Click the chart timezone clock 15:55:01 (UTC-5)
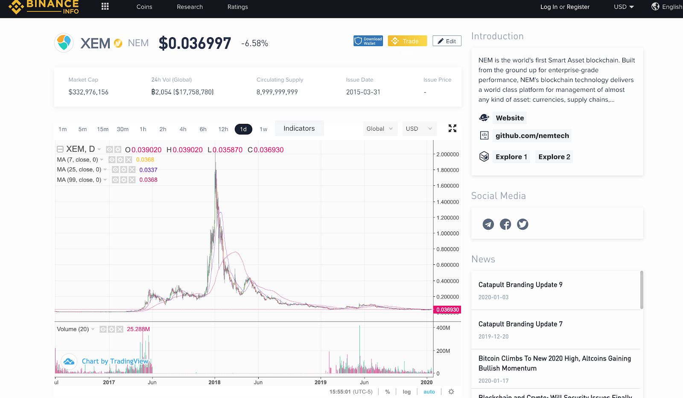This screenshot has width=683, height=398. (351, 392)
